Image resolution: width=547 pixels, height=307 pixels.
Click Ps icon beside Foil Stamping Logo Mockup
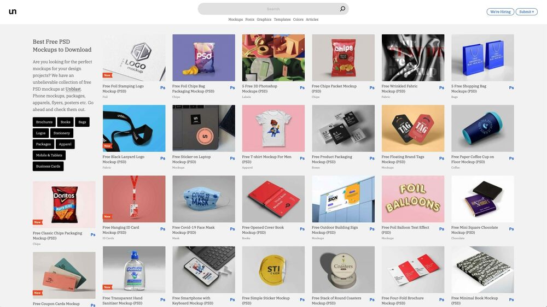tap(163, 88)
